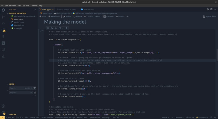The width and height of the screenshot is (218, 119).
Task: Click the run cell play button
Action: click(41, 31)
